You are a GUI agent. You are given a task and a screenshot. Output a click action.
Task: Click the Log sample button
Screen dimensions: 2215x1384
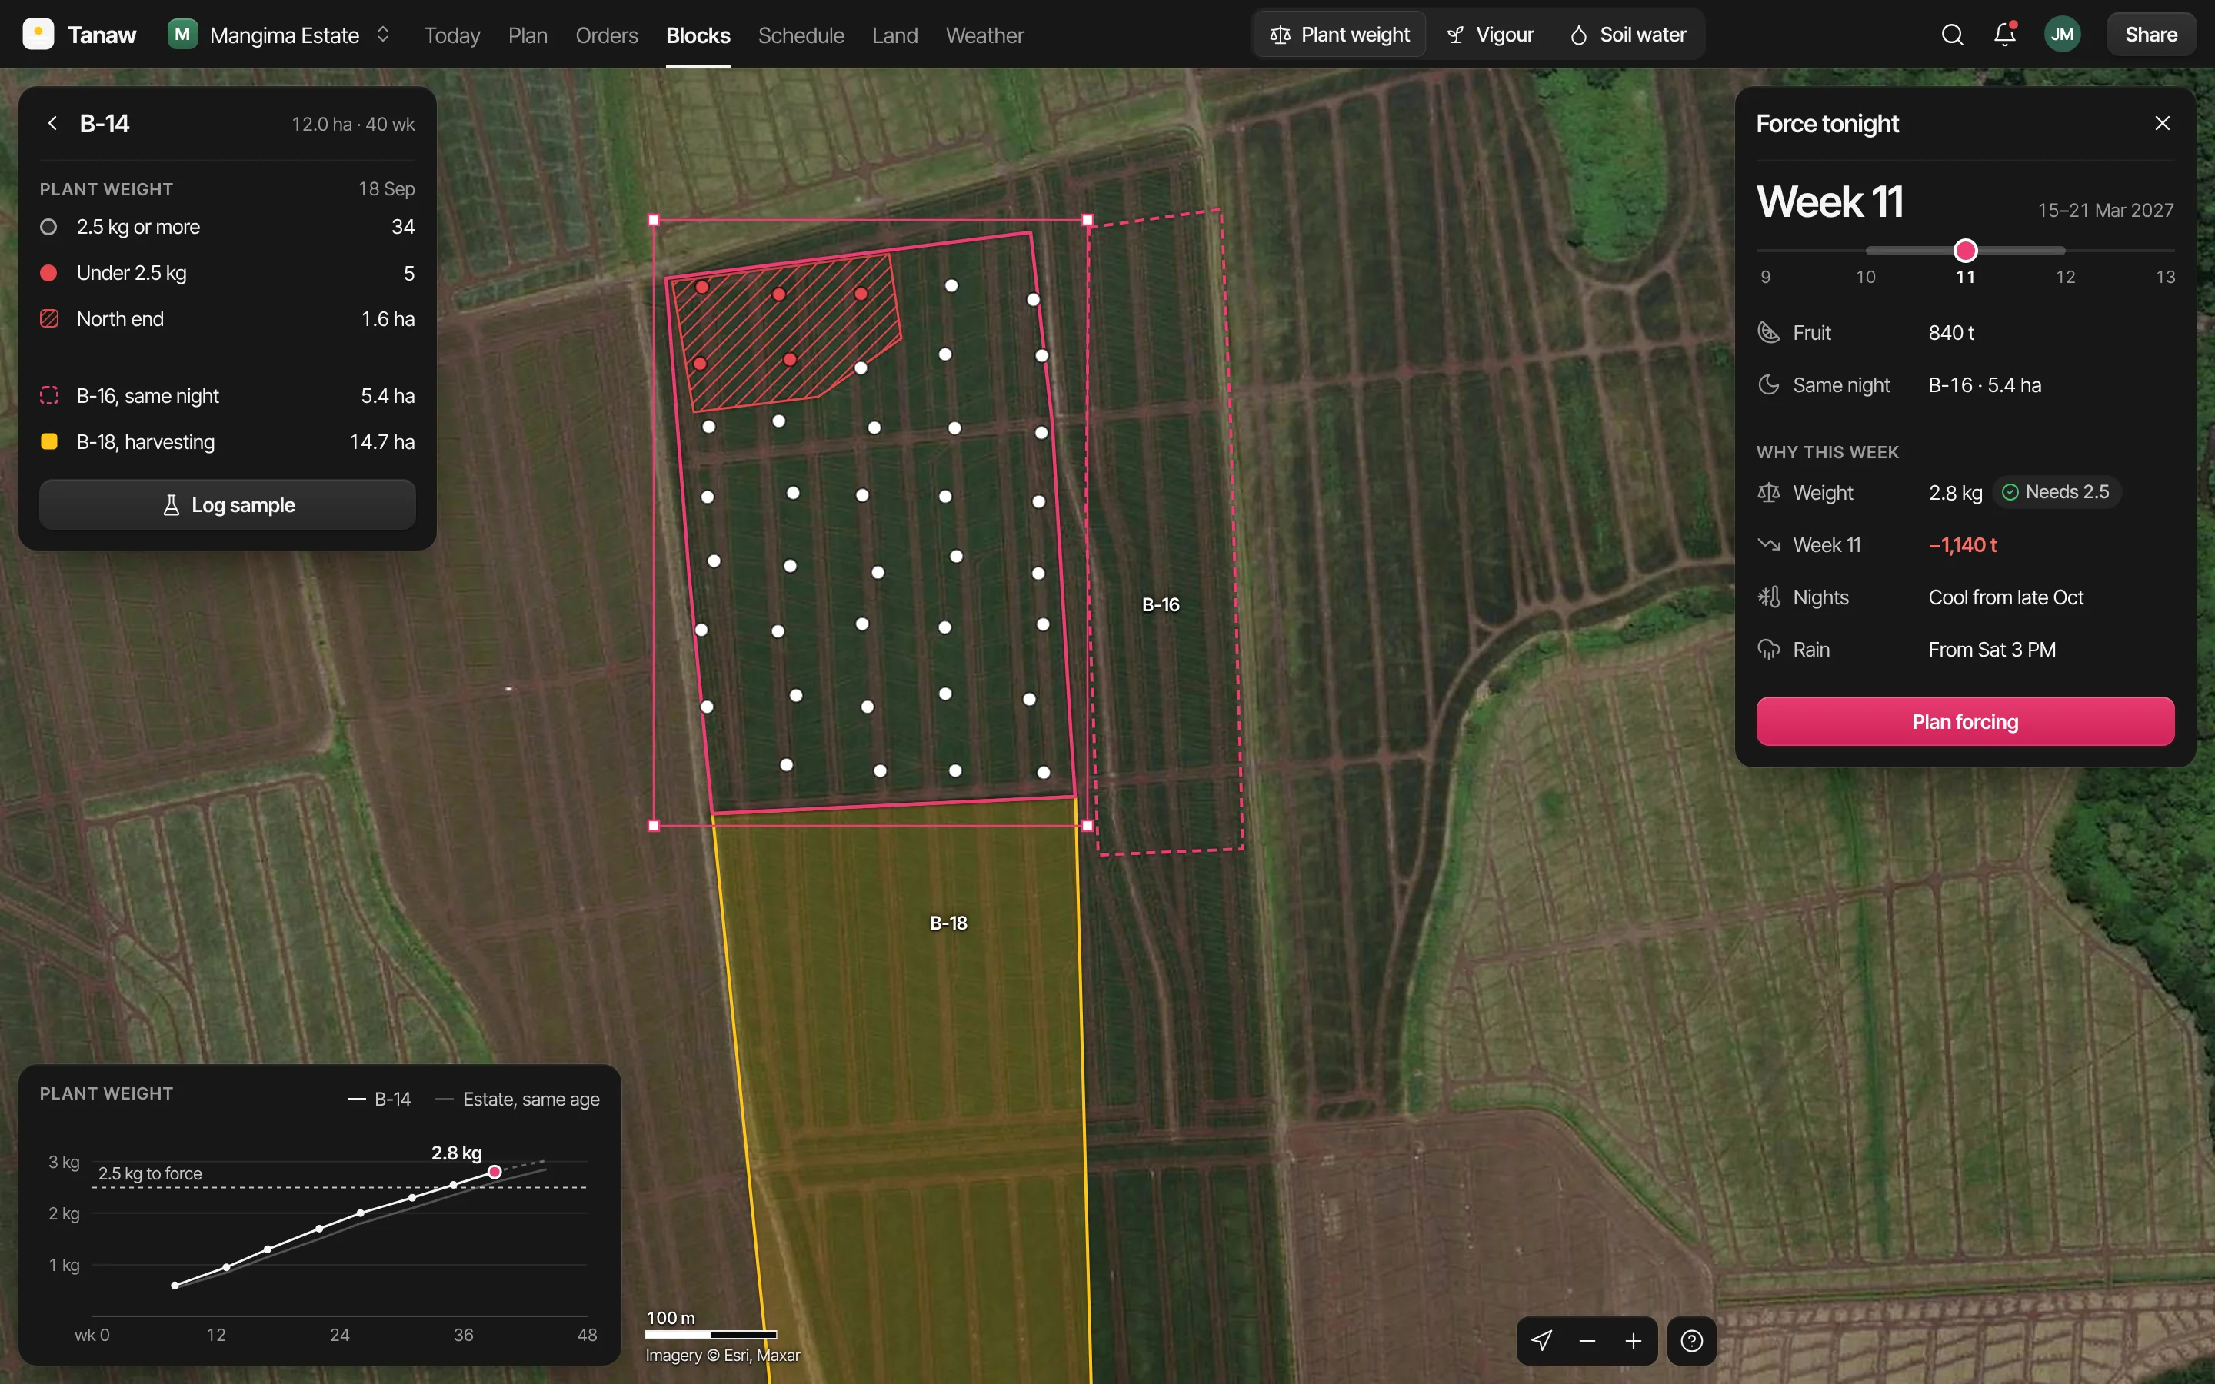coord(227,504)
